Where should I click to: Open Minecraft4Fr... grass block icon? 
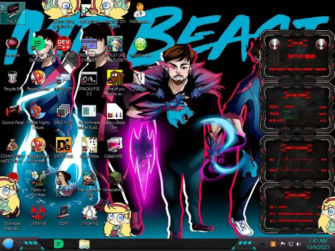click(115, 182)
